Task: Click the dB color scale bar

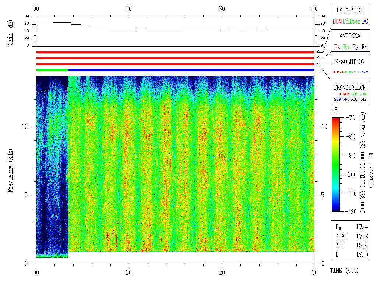Action: tap(336, 164)
